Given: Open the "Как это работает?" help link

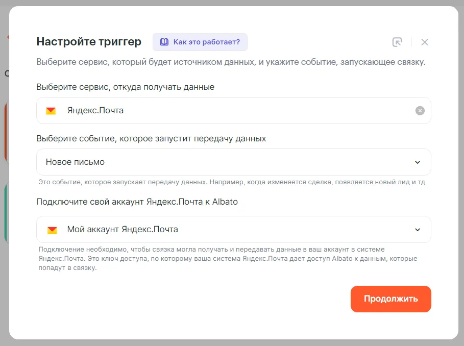Looking at the screenshot, I should 206,42.
